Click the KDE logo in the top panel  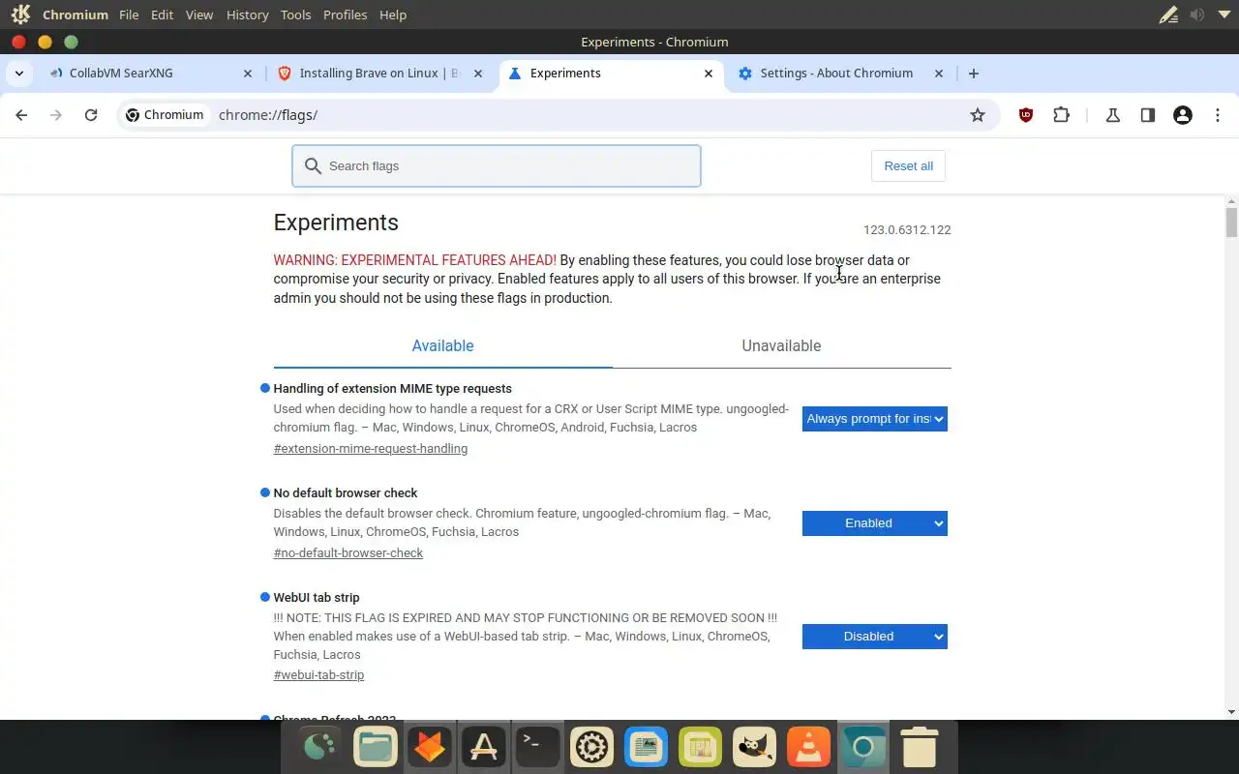click(20, 15)
